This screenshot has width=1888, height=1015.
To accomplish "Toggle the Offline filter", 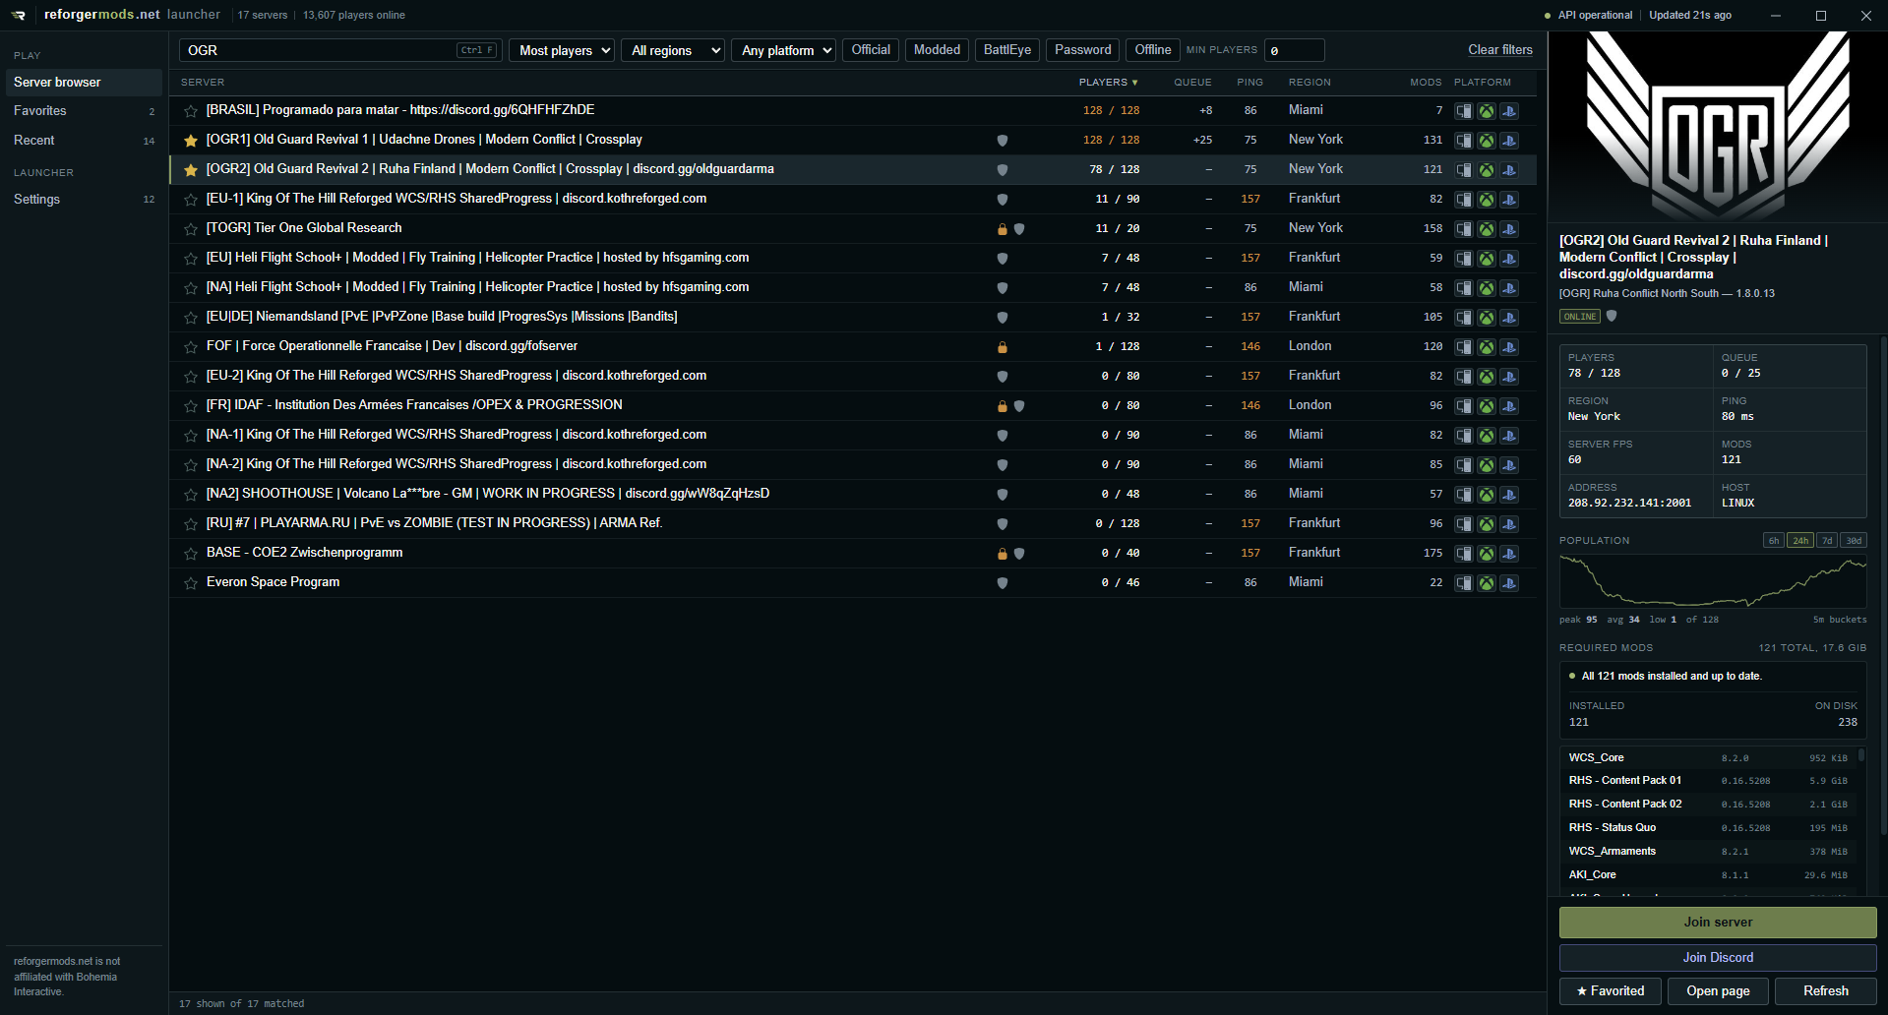I will click(x=1152, y=50).
